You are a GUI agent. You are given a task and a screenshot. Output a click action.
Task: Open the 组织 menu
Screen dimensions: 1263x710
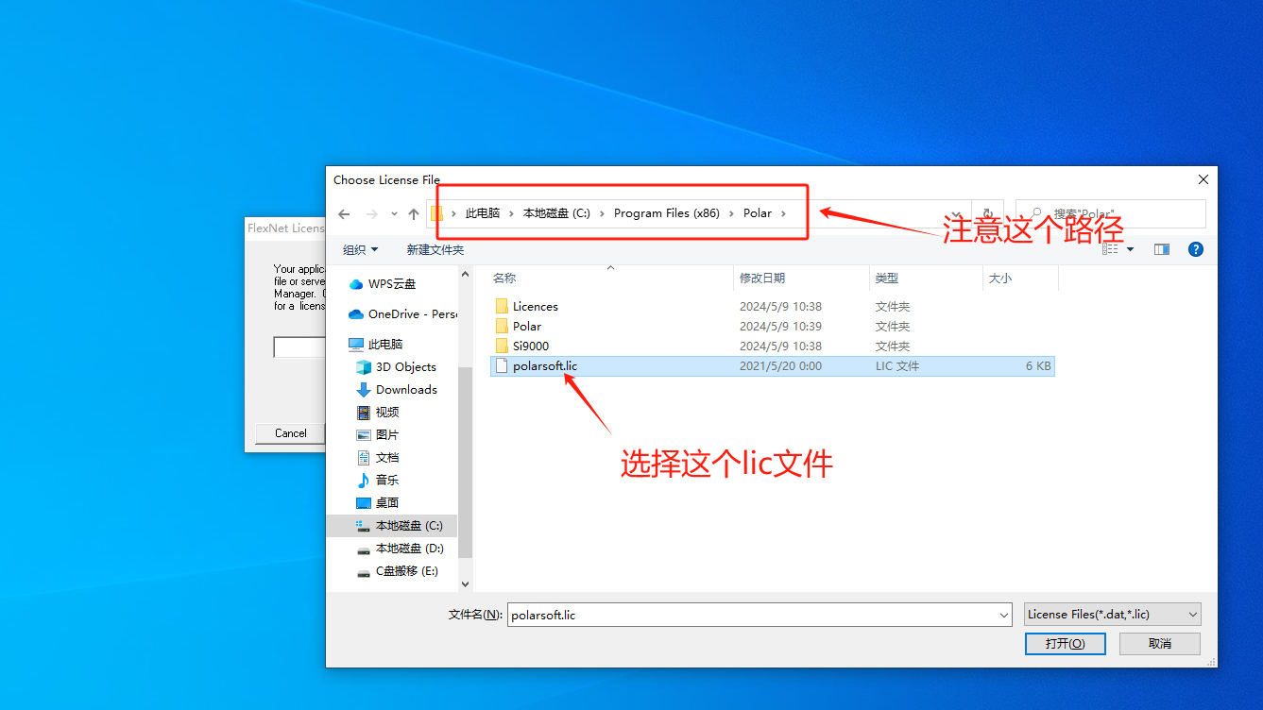[360, 249]
